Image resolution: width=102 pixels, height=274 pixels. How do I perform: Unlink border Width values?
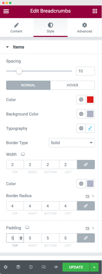pos(86,165)
